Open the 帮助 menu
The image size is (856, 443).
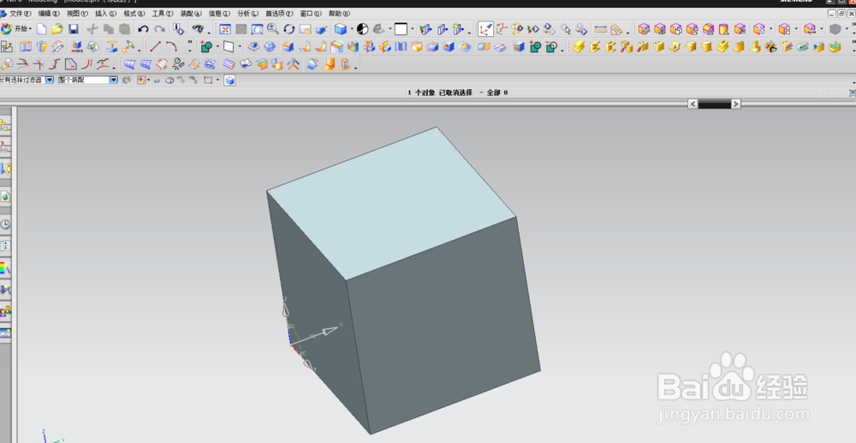click(x=339, y=14)
